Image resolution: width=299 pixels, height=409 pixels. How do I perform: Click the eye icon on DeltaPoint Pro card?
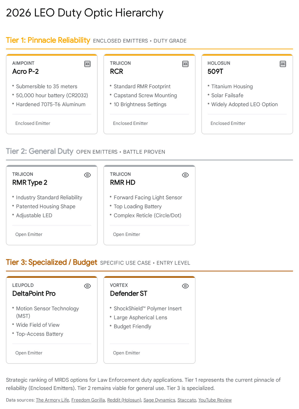click(x=87, y=286)
